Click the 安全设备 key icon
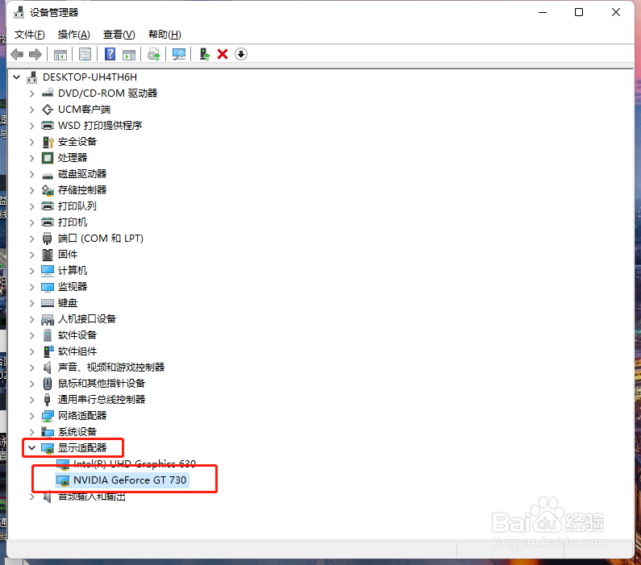Viewport: 641px width, 565px height. click(x=48, y=142)
